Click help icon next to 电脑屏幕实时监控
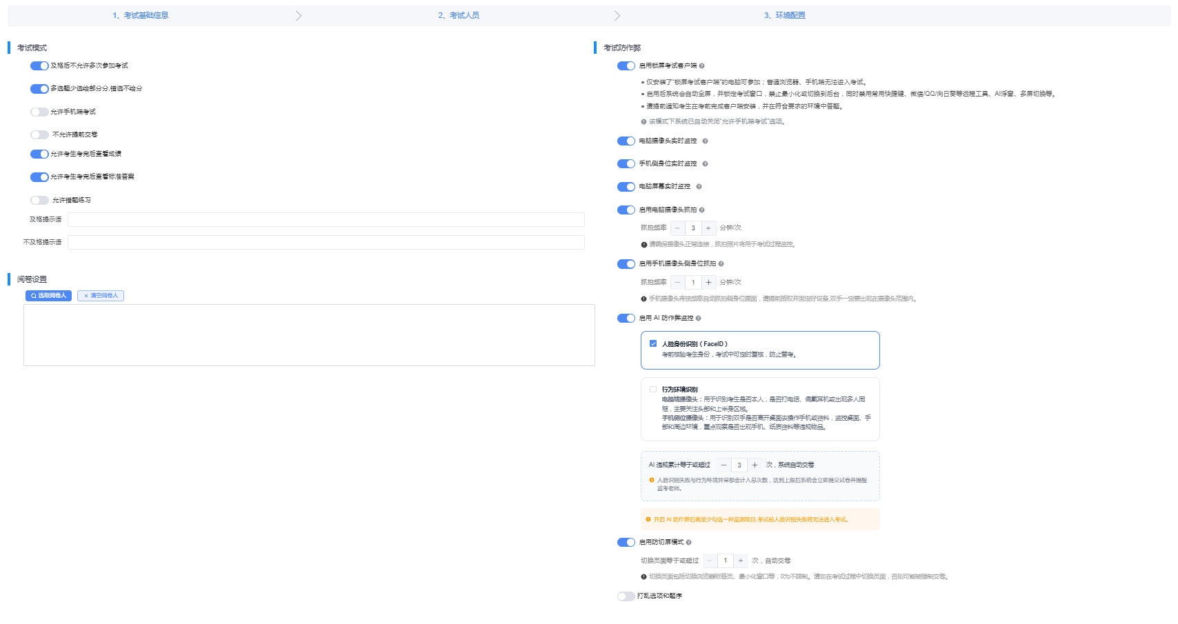This screenshot has height=624, width=1178. point(699,187)
